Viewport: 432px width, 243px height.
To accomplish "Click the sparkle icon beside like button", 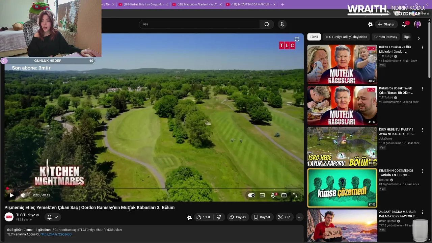I will tap(189, 217).
